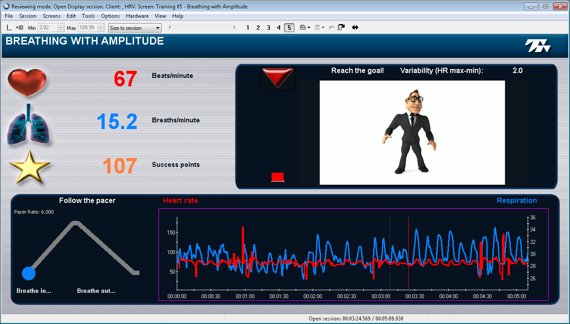570x324 pixels.
Task: Click the 'Beats/minute' label
Action: 172,76
